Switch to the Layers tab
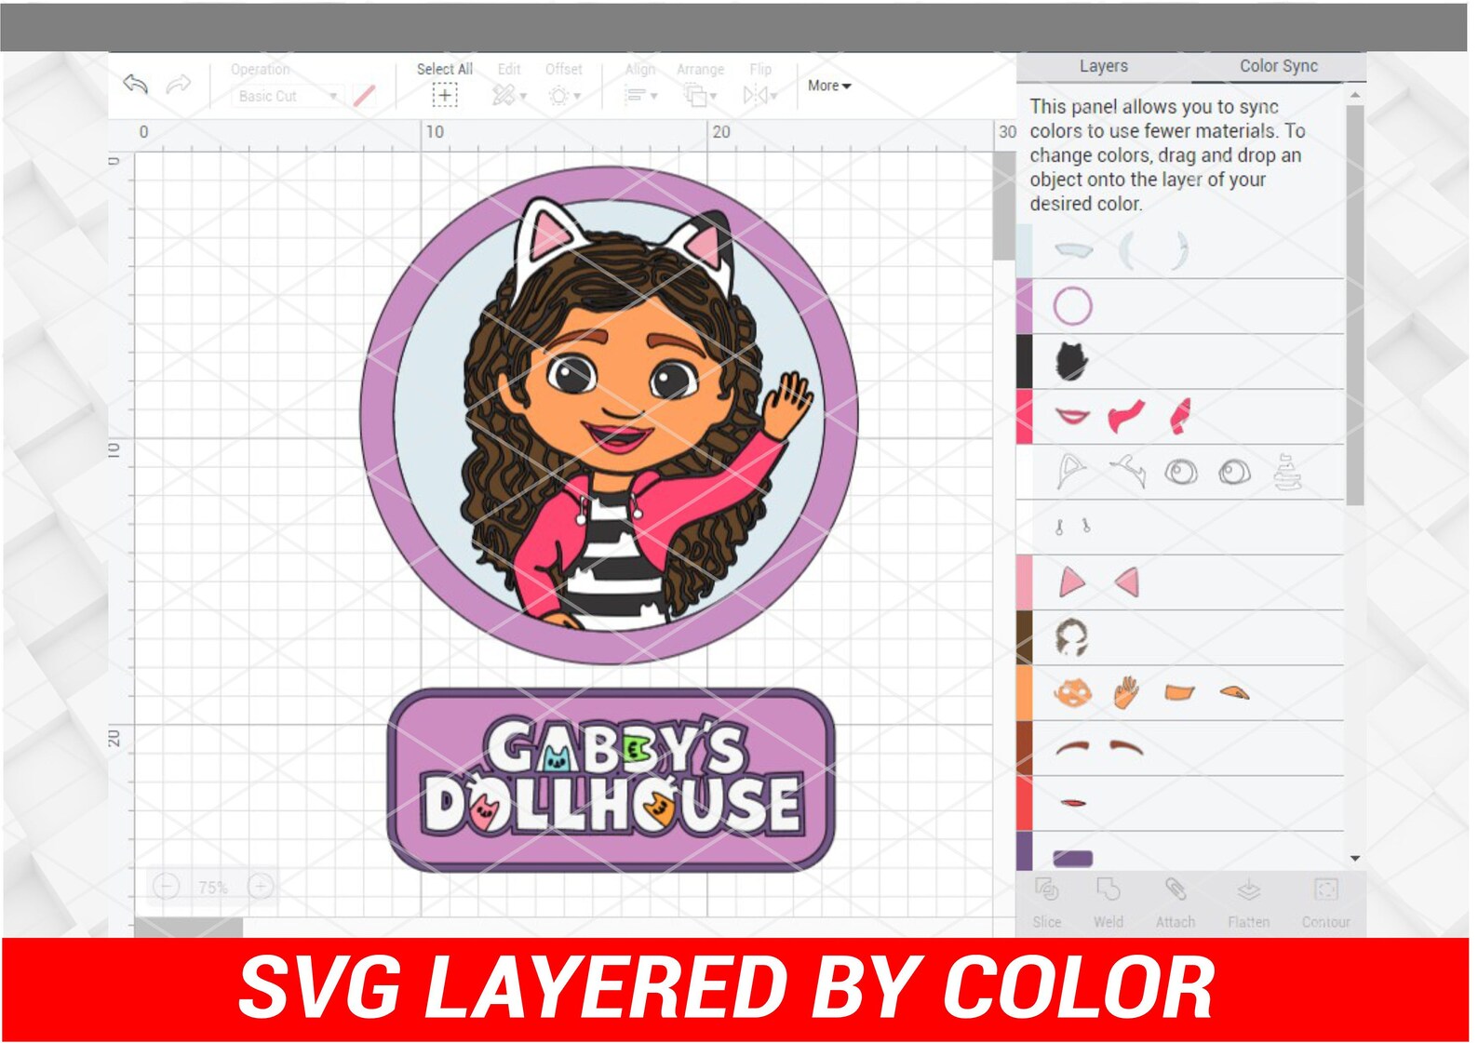Viewport: 1478px width, 1043px height. (1103, 66)
